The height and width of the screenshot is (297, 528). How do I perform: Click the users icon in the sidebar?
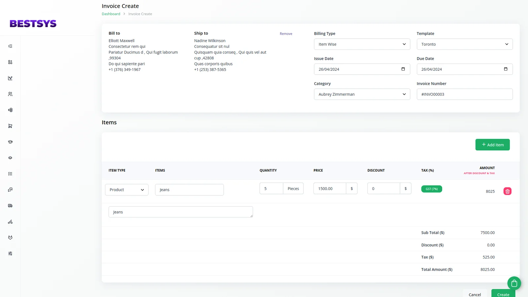10,94
